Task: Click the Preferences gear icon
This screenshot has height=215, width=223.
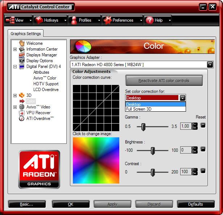Action: pyautogui.click(x=107, y=20)
